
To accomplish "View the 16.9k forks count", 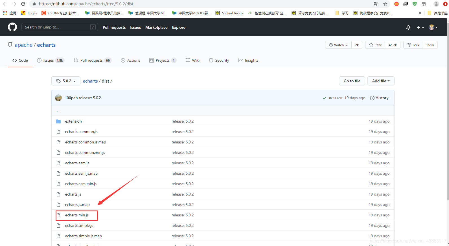I will [x=430, y=45].
